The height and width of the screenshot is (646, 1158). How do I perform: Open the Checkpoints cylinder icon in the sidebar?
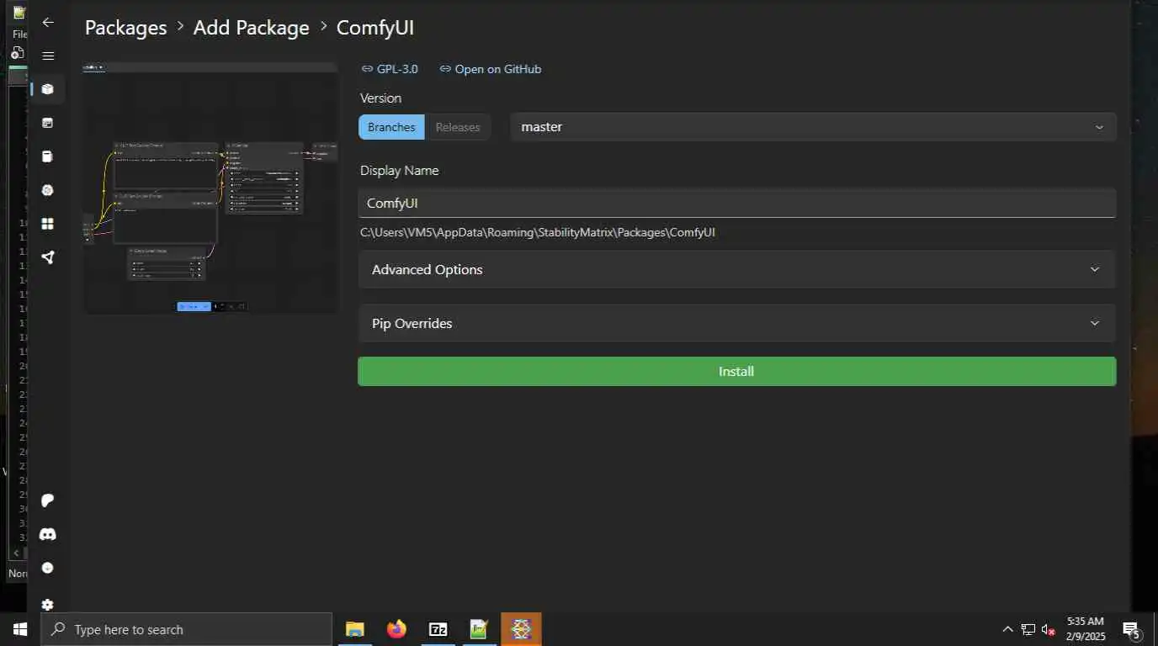(x=48, y=156)
